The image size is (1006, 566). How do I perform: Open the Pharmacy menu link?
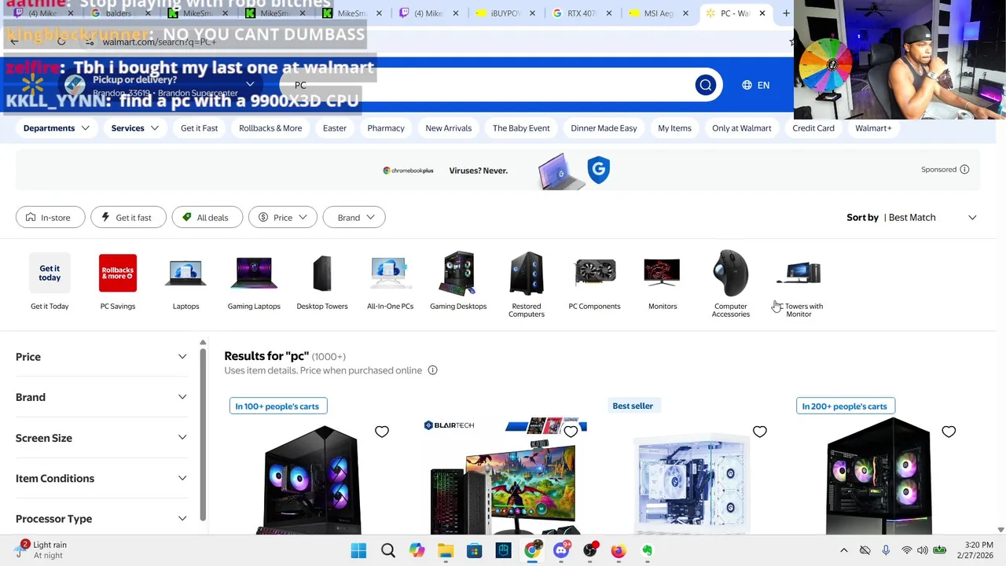point(386,128)
